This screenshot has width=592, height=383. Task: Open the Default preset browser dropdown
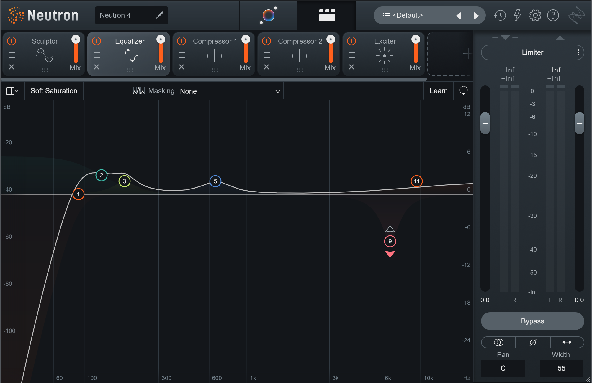click(x=407, y=15)
